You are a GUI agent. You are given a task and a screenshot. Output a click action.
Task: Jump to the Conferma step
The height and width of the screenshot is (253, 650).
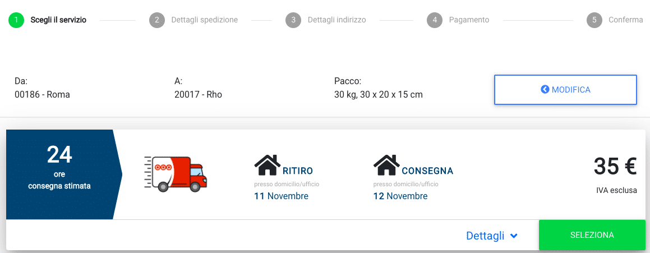click(625, 20)
